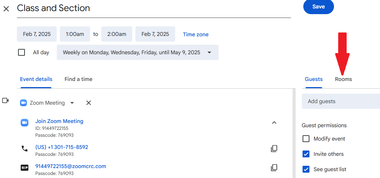The height and width of the screenshot is (178, 380).
Task: Check the Modify event permission
Action: 306,139
